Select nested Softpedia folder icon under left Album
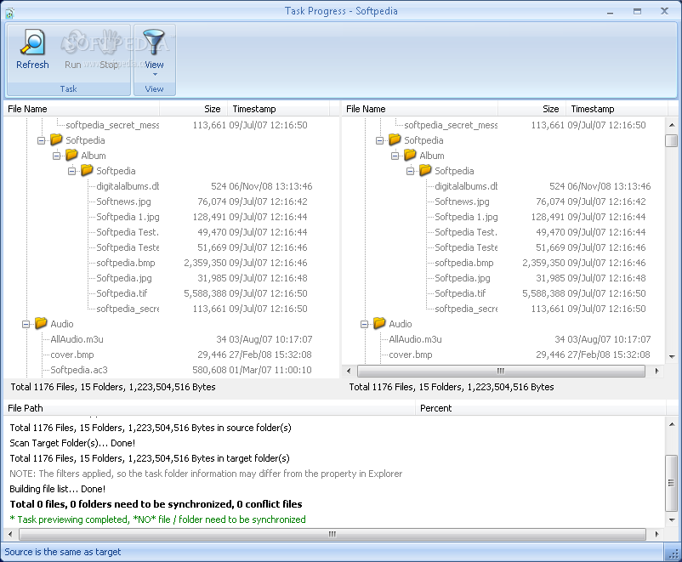This screenshot has width=682, height=562. click(87, 170)
